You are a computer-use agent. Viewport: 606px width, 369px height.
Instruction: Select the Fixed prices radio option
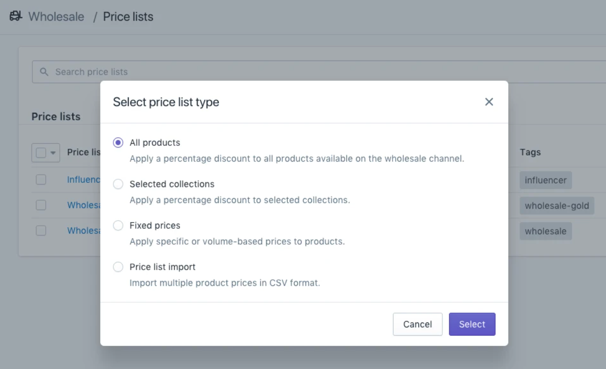(118, 225)
